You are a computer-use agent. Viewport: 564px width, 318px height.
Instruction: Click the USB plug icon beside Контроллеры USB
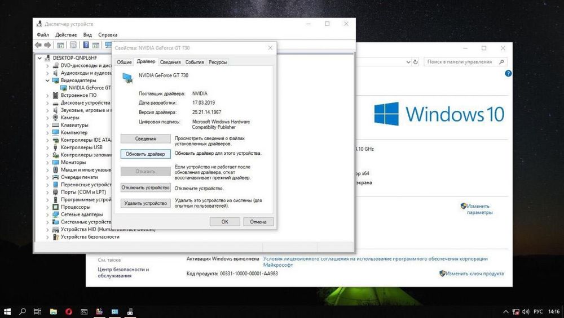point(55,147)
